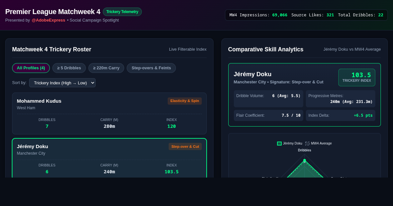Click the Dribbles data point on radar chart
The image size is (393, 206).
tap(305, 161)
